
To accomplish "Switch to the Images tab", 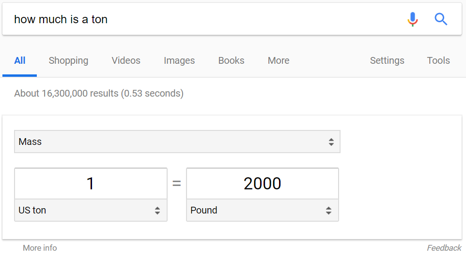I will pyautogui.click(x=179, y=60).
